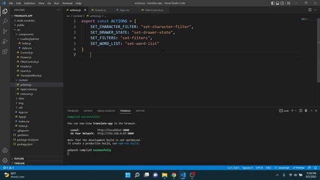
Task: Close the terminal panel
Action: coord(316,110)
